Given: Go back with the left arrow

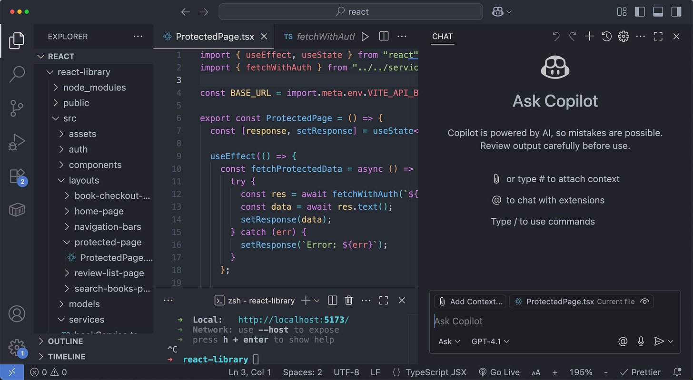Looking at the screenshot, I should [185, 12].
